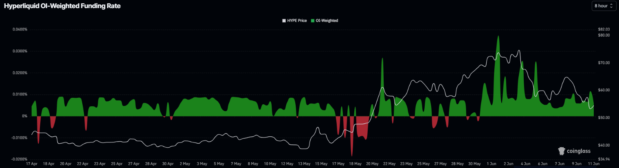Click the Hyperliquid OI-Weighted Funding Rate title

tap(62, 6)
